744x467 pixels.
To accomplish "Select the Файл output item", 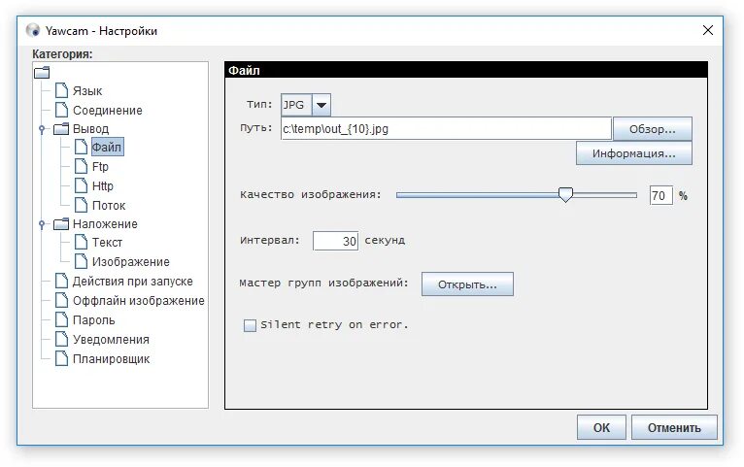I will tap(107, 147).
